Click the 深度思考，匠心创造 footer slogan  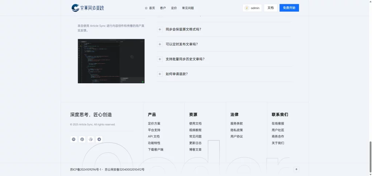click(91, 115)
